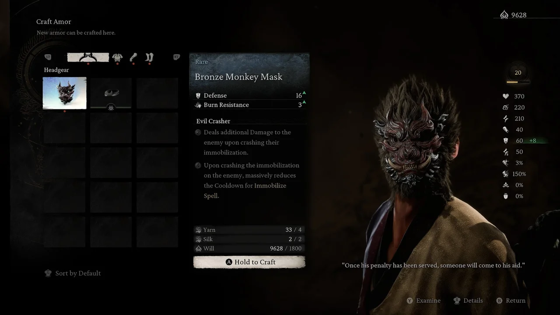The width and height of the screenshot is (560, 315).
Task: Switch to the body armor tab
Action: [x=117, y=57]
